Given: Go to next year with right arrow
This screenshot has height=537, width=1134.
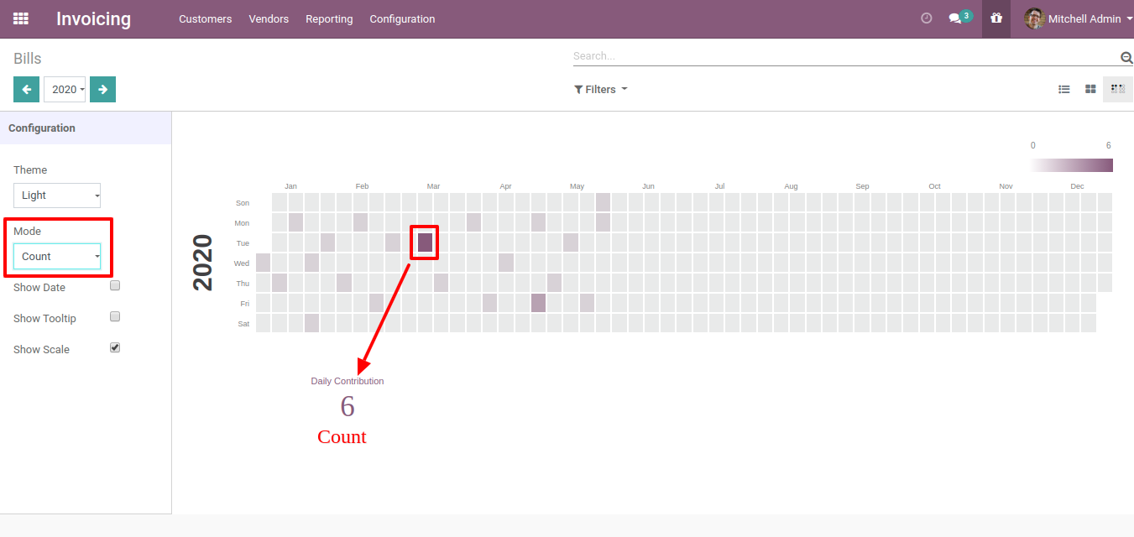Looking at the screenshot, I should [102, 89].
